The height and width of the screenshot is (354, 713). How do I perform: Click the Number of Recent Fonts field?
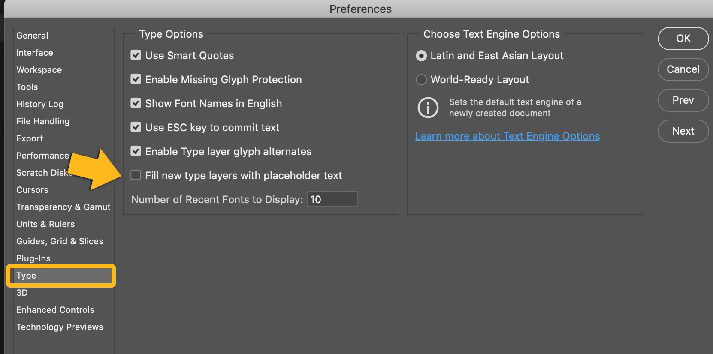pos(332,199)
